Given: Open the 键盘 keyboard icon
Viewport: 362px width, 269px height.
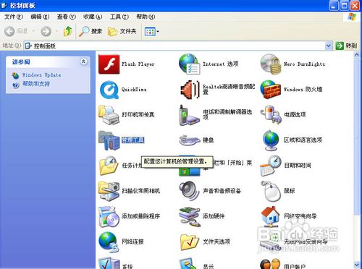Looking at the screenshot, I should click(190, 140).
